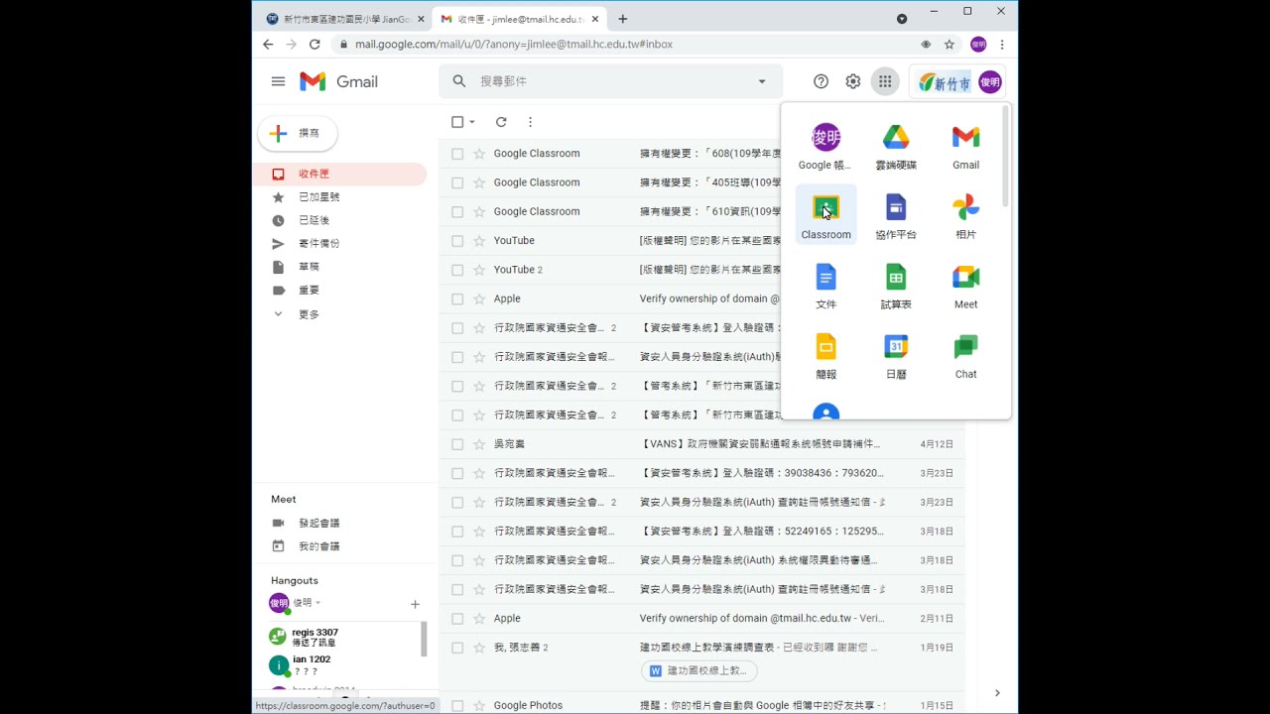Click into the 搜尋郵件 search field
The width and height of the screenshot is (1270, 714).
coord(610,81)
